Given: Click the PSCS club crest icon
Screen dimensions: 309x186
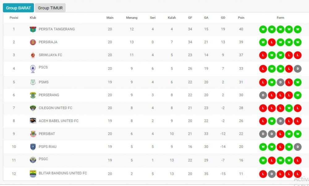Looking at the screenshot, I should 33,68.
